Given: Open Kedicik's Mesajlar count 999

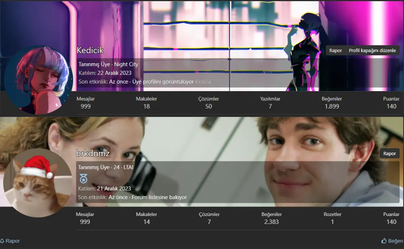Looking at the screenshot, I should click(85, 106).
